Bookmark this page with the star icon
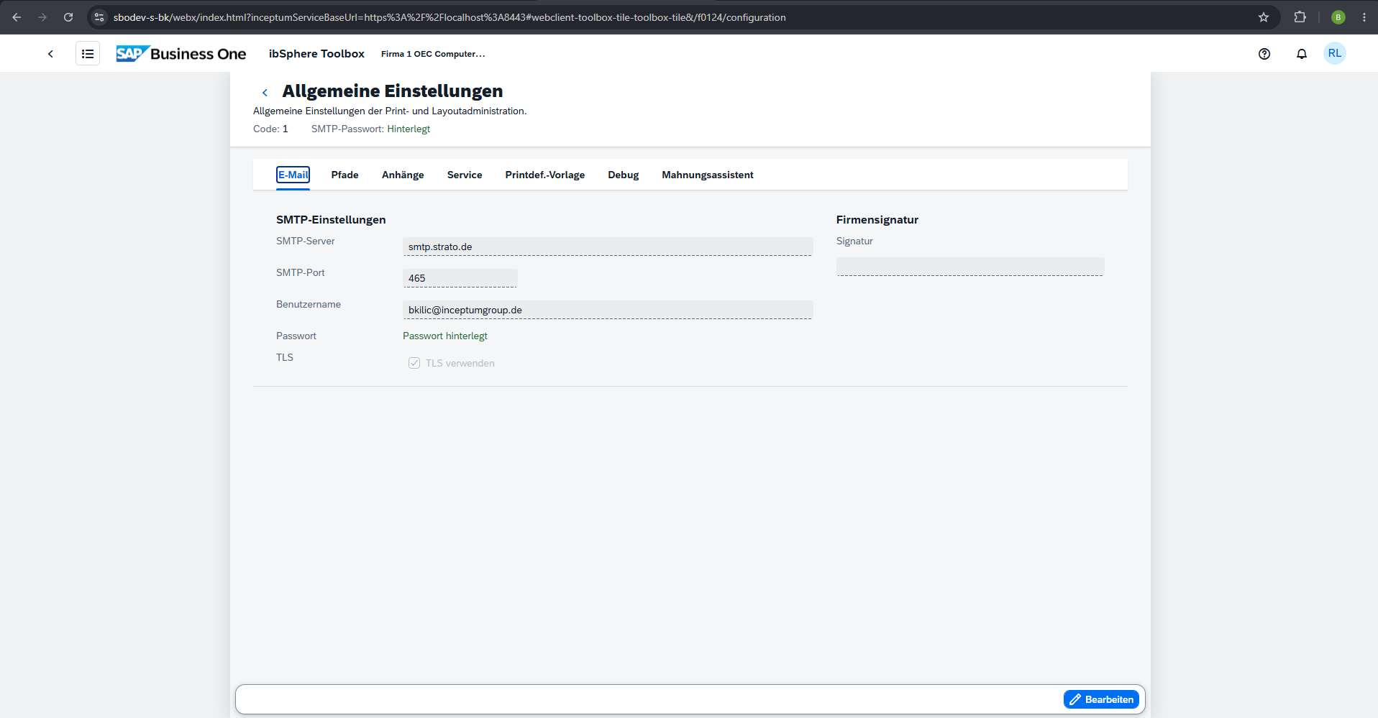1378x718 pixels. (1264, 17)
